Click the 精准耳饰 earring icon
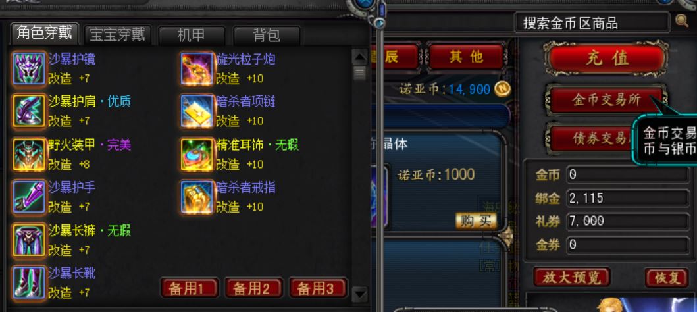Screen dimensions: 697x312 pyautogui.click(x=197, y=154)
